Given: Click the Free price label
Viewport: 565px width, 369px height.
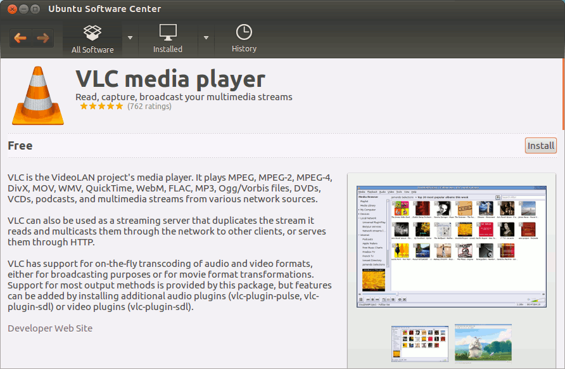Looking at the screenshot, I should (x=20, y=146).
